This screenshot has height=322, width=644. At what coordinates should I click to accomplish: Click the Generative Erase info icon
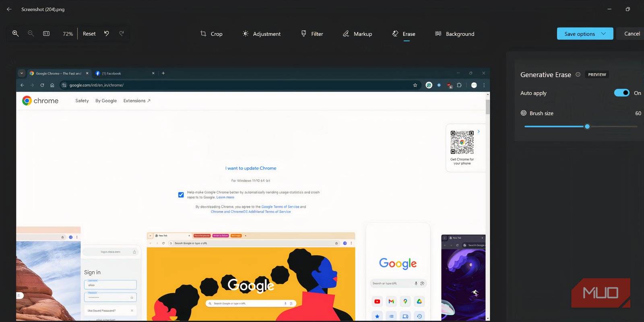coord(578,74)
